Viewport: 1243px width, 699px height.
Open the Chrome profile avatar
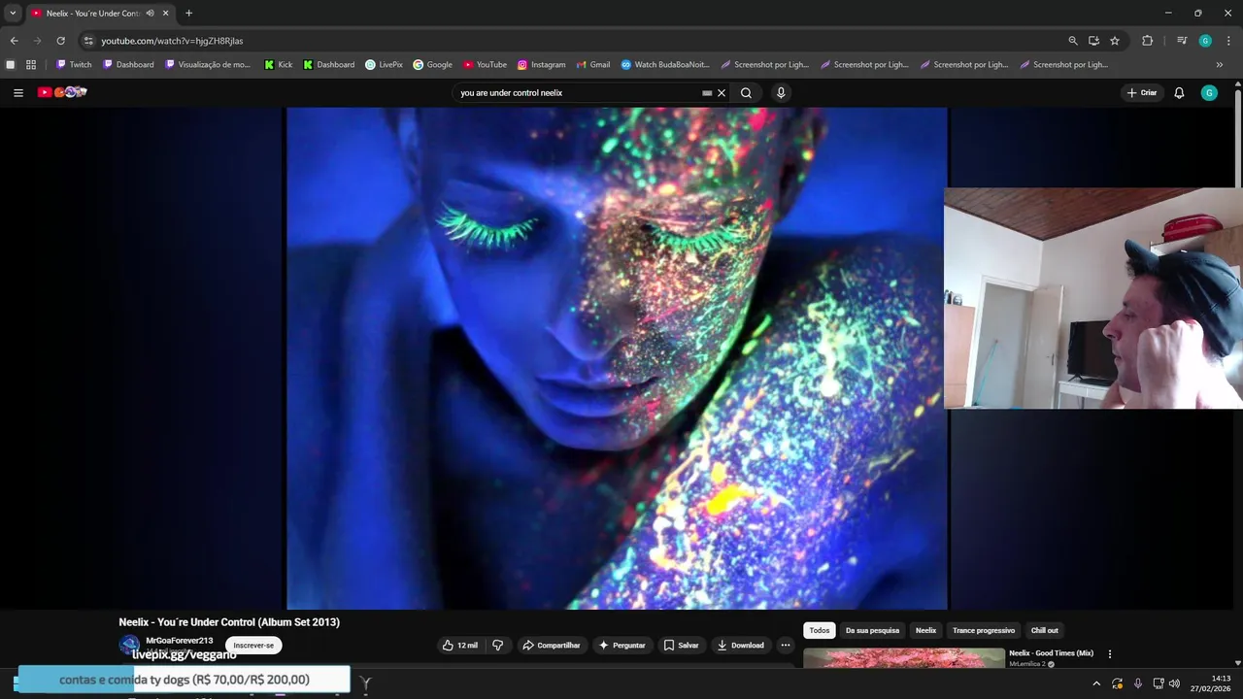[x=1205, y=41]
